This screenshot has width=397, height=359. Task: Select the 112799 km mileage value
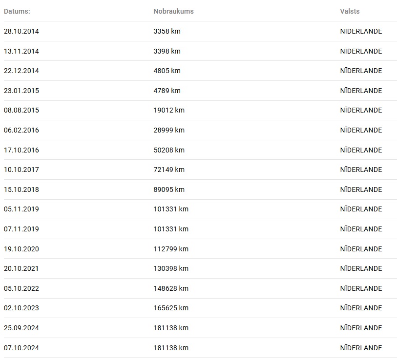171,249
